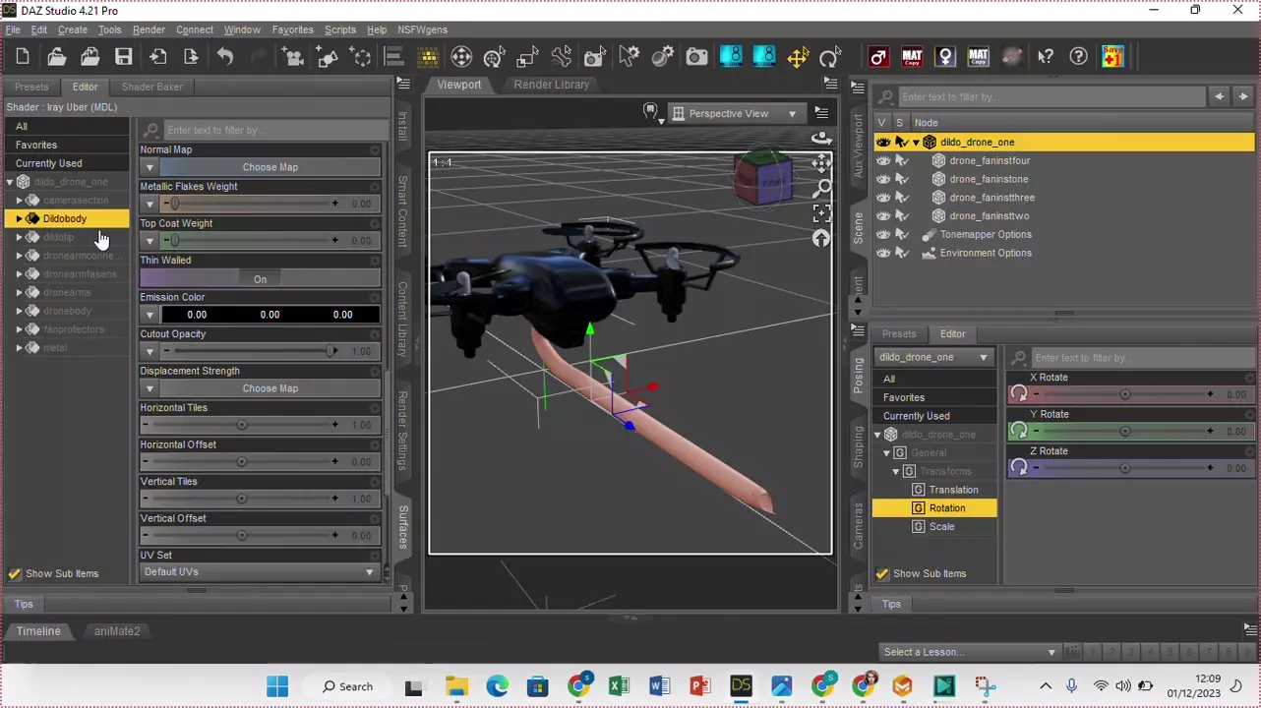Screen dimensions: 1261x708
Task: Toggle visibility of Environment Options node
Action: coord(883,253)
